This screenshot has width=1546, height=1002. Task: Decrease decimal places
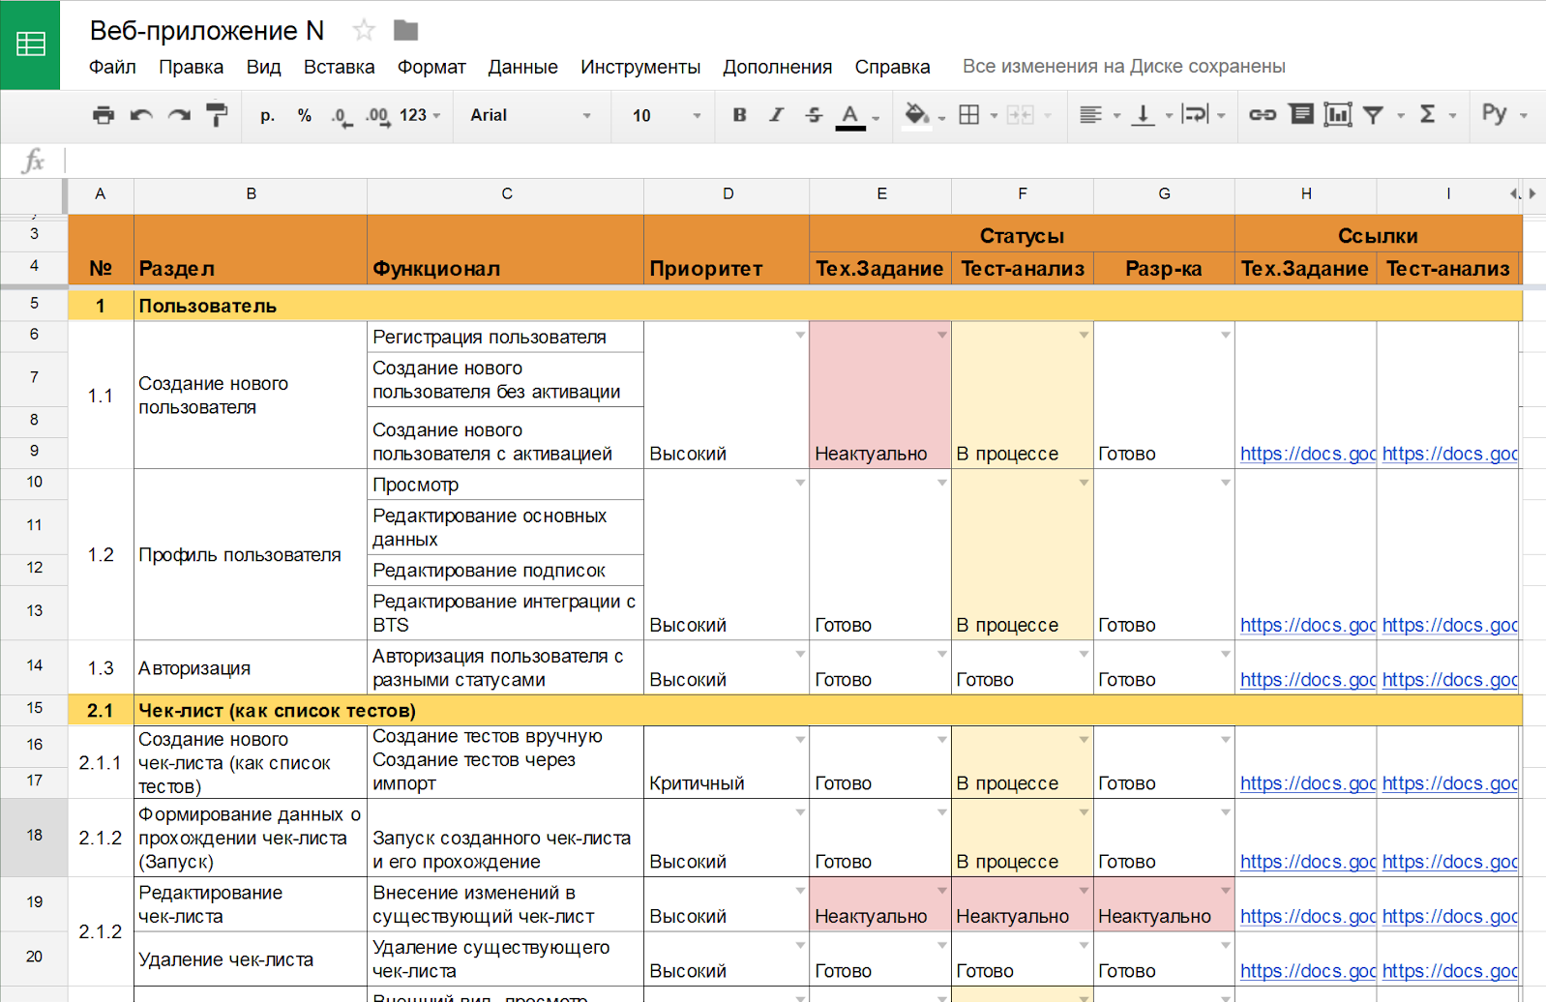[x=342, y=116]
